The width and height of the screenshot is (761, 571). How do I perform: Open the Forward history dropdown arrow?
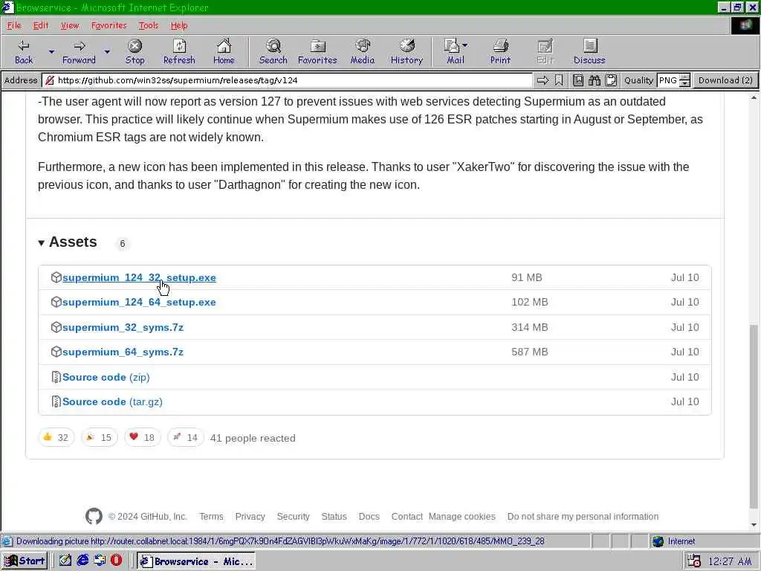click(107, 51)
